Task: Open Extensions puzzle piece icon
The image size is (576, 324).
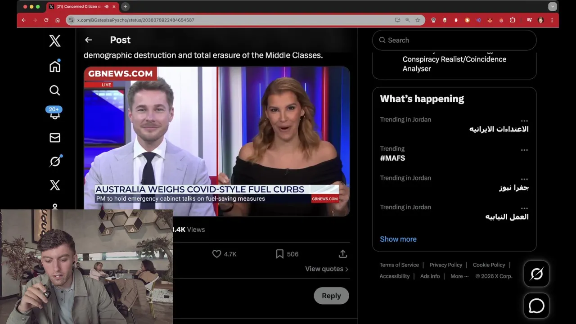Action: click(x=513, y=20)
